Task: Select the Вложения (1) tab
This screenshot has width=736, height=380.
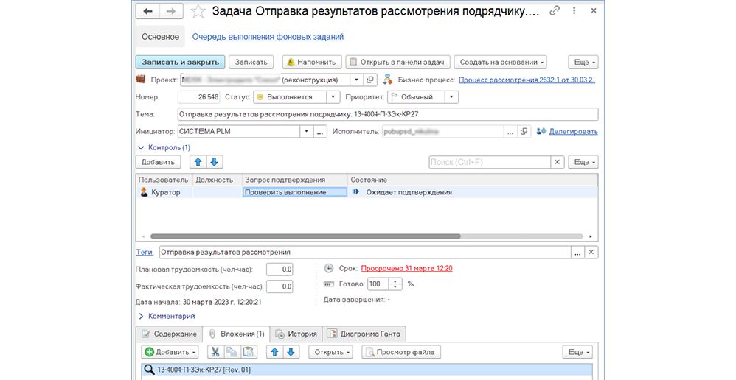Action: click(237, 334)
